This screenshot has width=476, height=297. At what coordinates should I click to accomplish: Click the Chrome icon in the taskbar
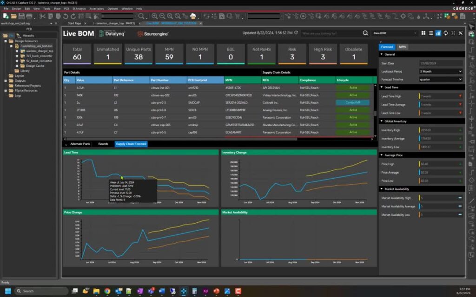107,291
